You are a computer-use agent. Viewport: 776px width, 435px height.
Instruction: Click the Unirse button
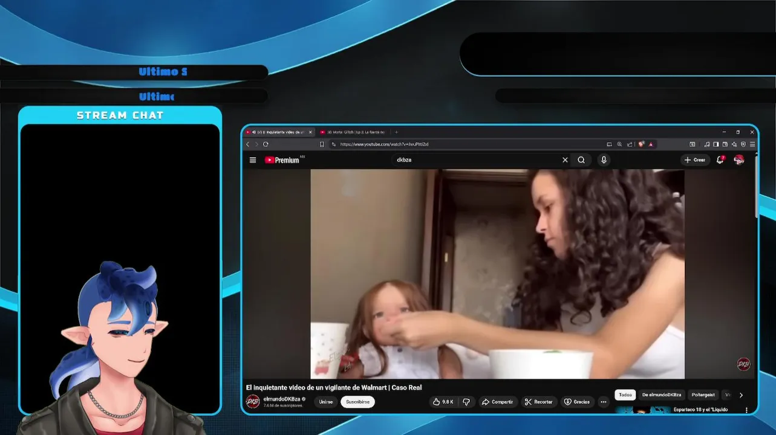tap(326, 402)
